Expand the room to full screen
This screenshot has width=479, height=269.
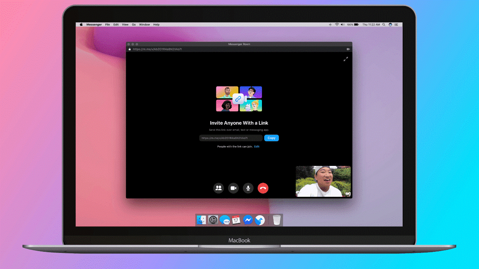[x=346, y=59]
